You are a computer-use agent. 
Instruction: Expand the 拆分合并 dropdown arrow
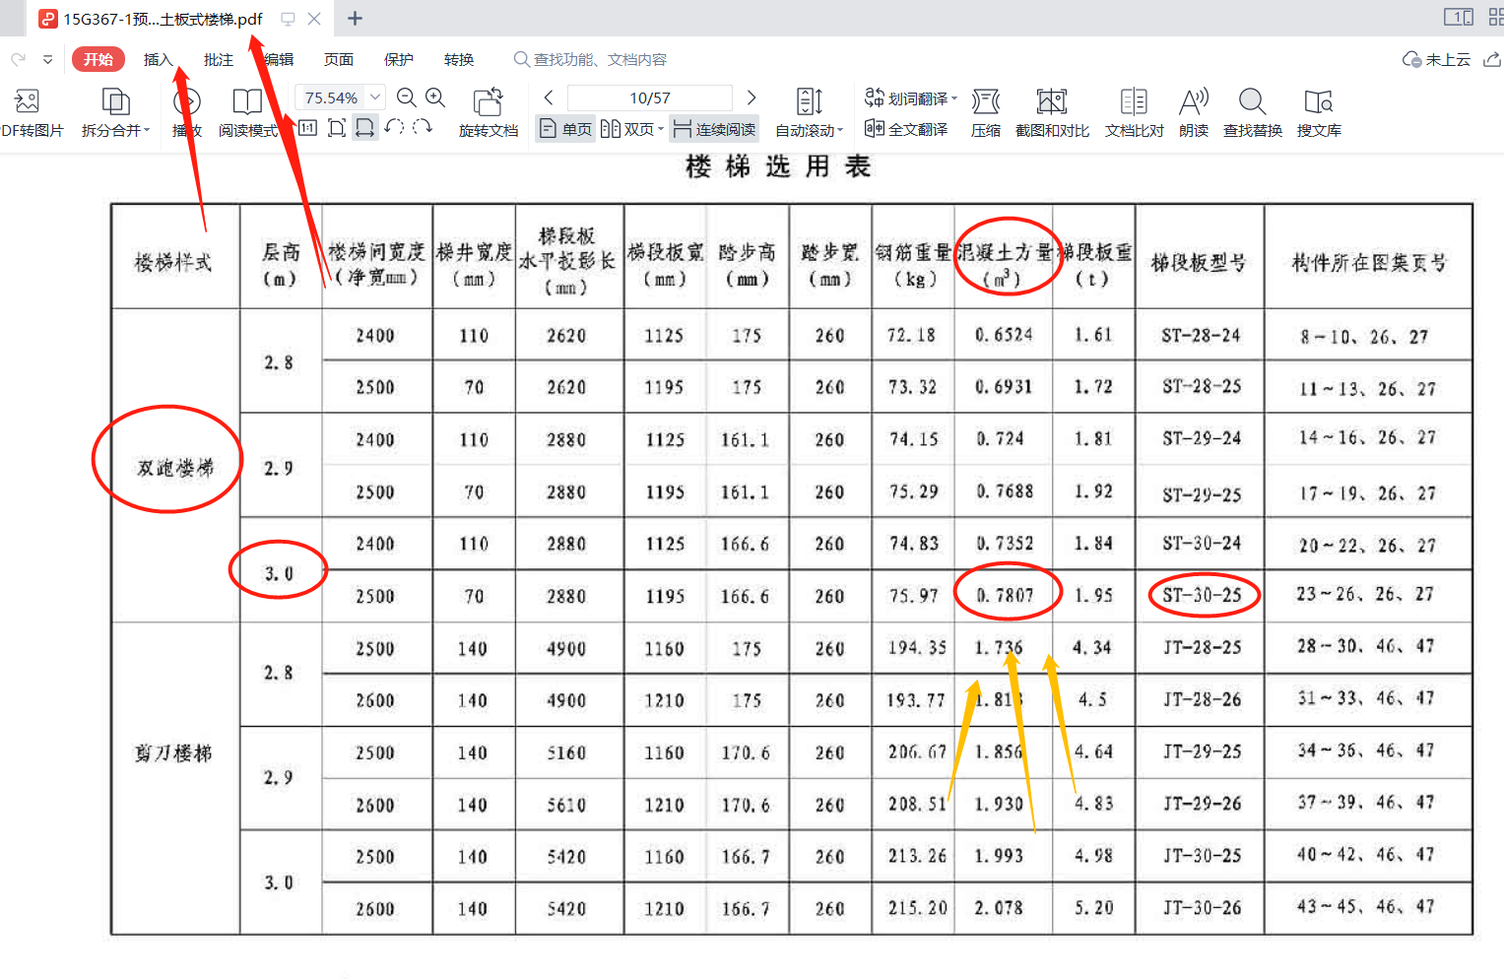(x=147, y=130)
